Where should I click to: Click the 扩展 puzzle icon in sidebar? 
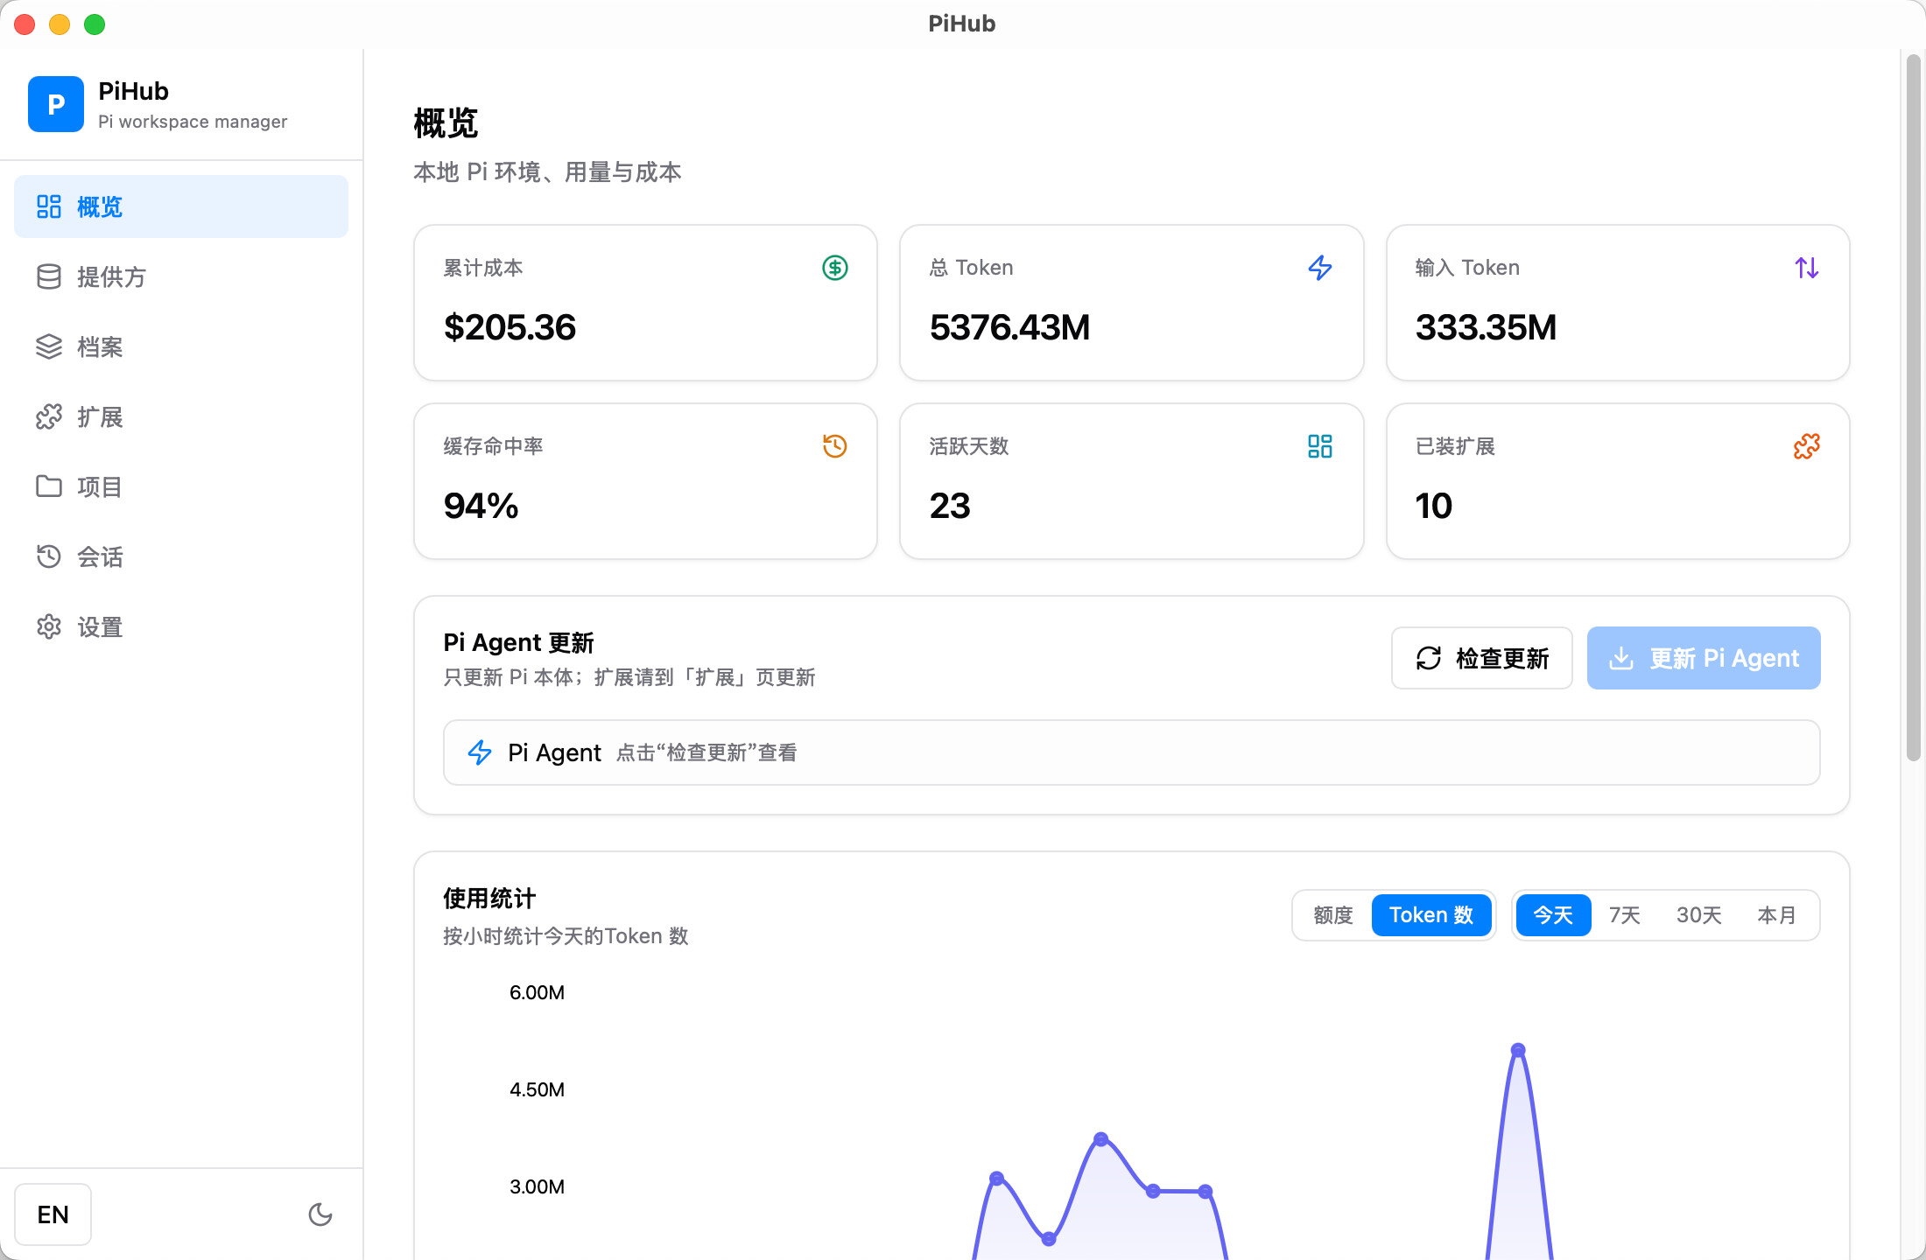click(49, 416)
